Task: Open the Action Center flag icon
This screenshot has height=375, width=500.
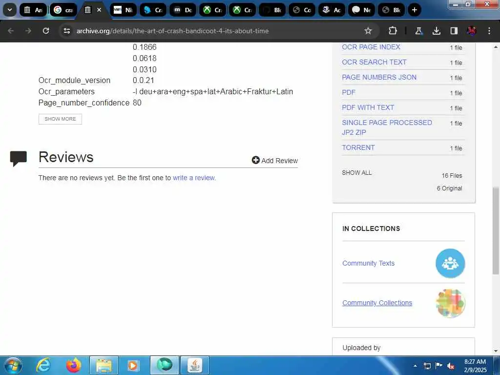Action: click(439, 366)
